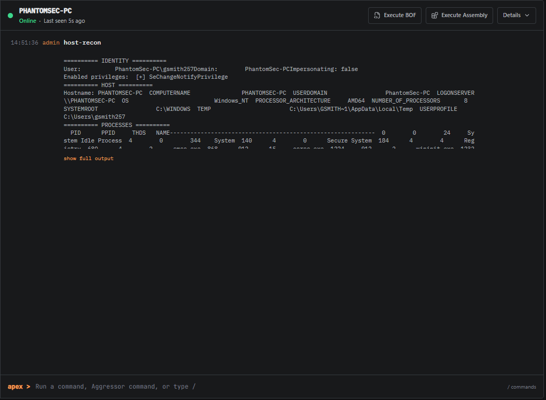Click the Impersonating: false text
The width and height of the screenshot is (546, 400).
pos(324,69)
